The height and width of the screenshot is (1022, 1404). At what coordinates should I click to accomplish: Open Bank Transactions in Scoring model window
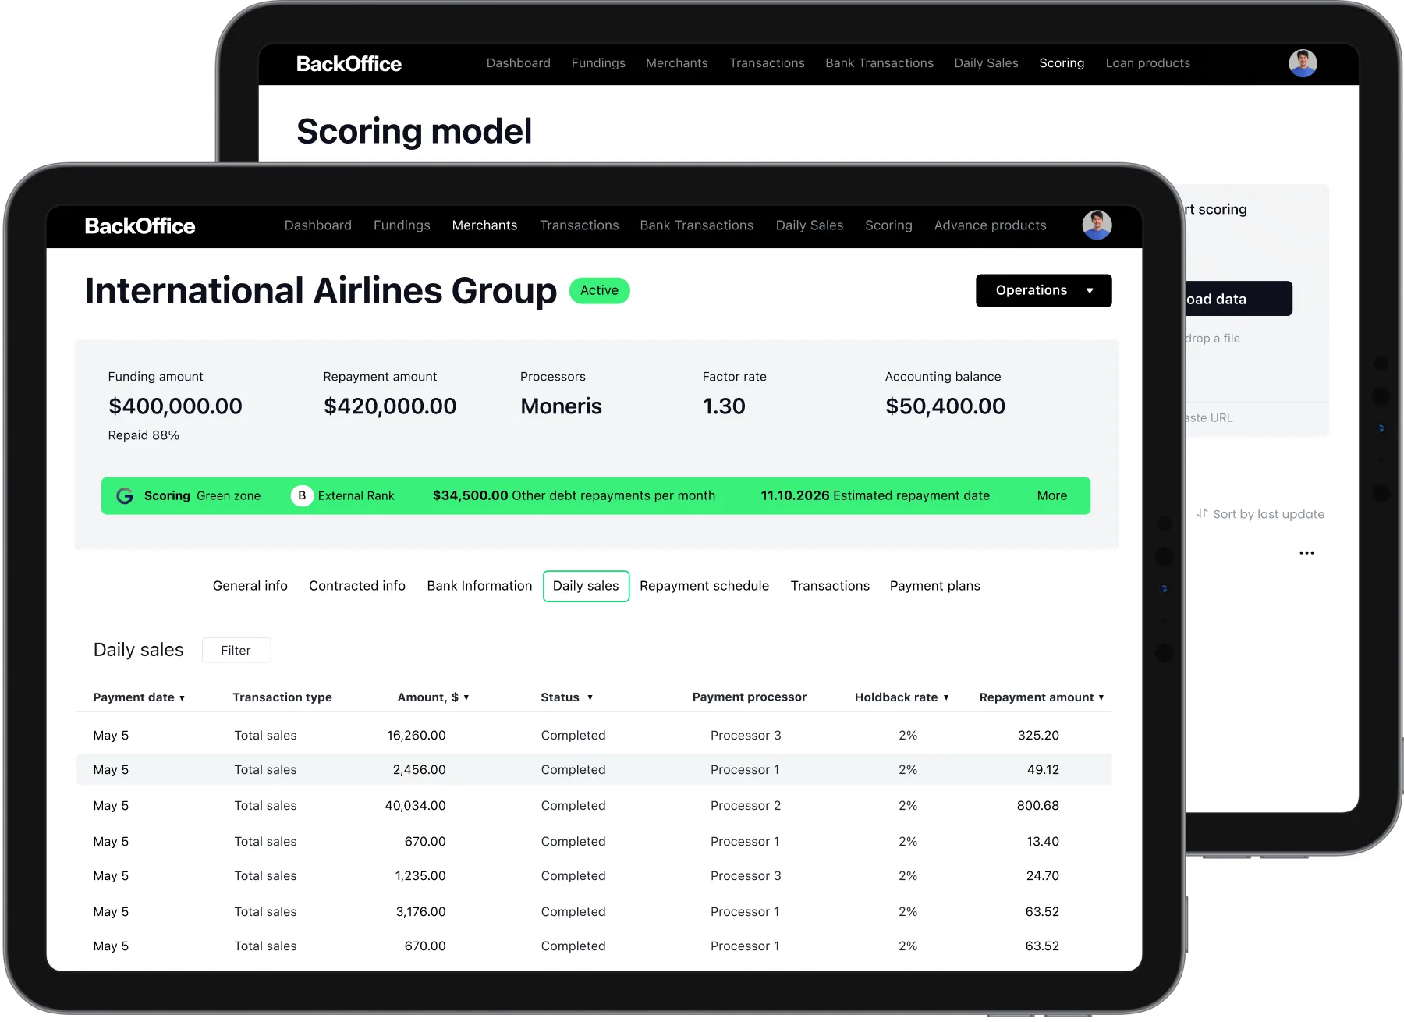click(x=879, y=63)
